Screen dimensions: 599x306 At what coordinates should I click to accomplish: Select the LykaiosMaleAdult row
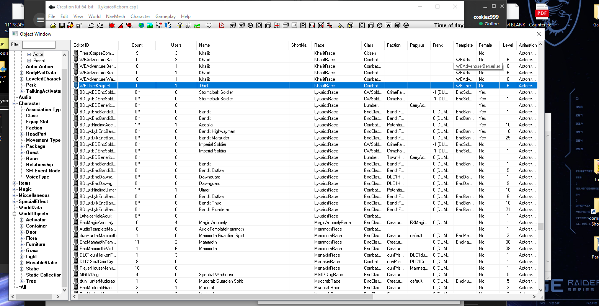point(305,216)
